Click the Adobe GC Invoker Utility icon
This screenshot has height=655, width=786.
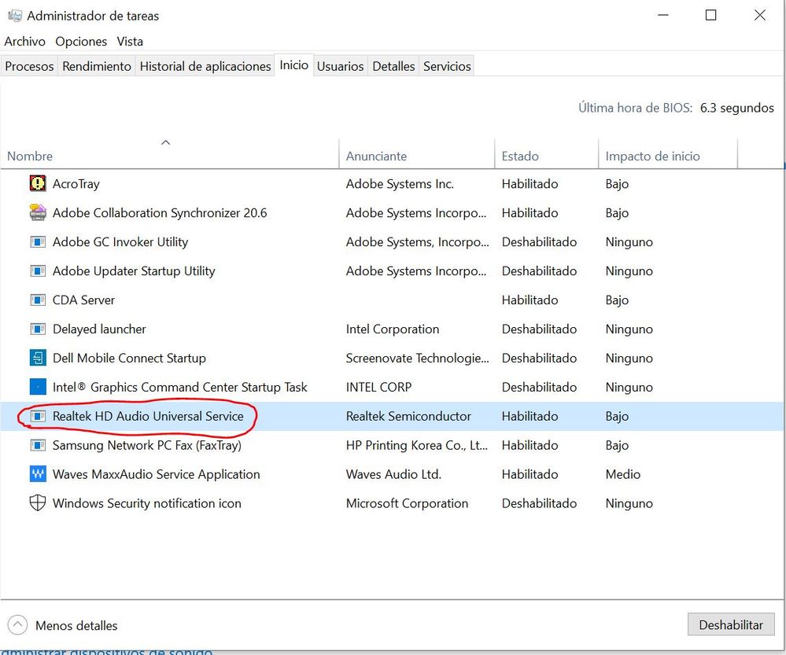pyautogui.click(x=38, y=242)
